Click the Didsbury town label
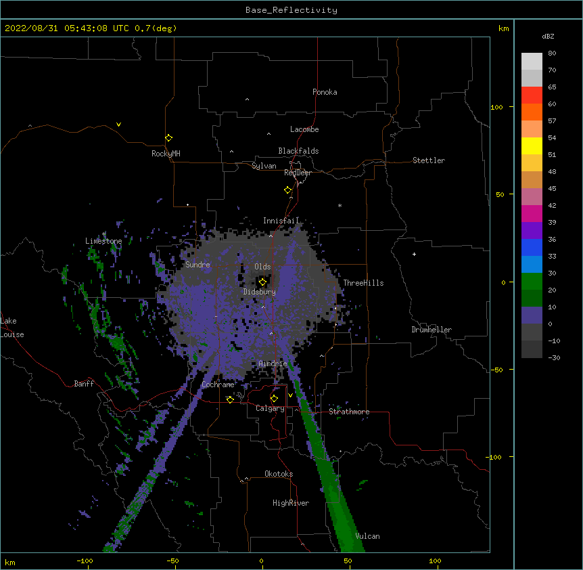Viewport: 583px width, 570px height. click(260, 292)
